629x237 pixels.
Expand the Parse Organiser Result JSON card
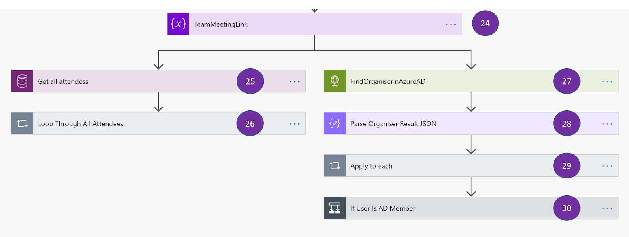(491, 124)
